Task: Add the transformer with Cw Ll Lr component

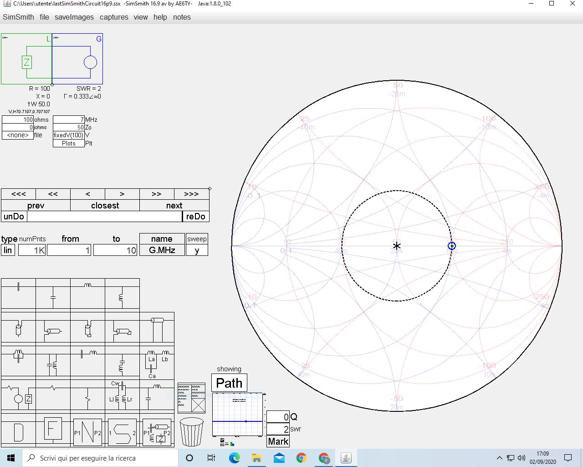Action: click(x=122, y=396)
